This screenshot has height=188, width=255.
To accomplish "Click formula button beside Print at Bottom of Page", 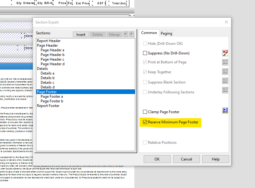I will pyautogui.click(x=225, y=62).
